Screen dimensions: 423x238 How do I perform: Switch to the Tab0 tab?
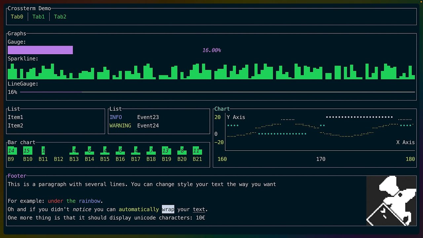(17, 17)
